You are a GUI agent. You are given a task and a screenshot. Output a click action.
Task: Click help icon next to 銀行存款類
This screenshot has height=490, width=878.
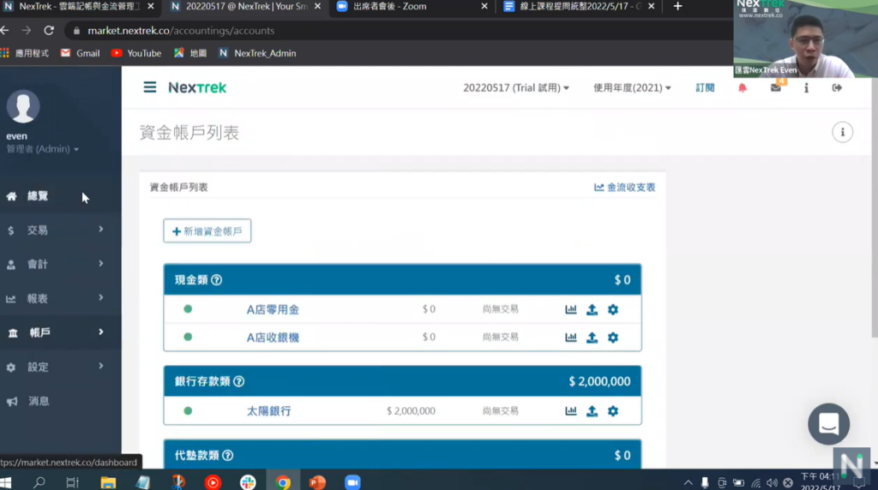point(239,381)
